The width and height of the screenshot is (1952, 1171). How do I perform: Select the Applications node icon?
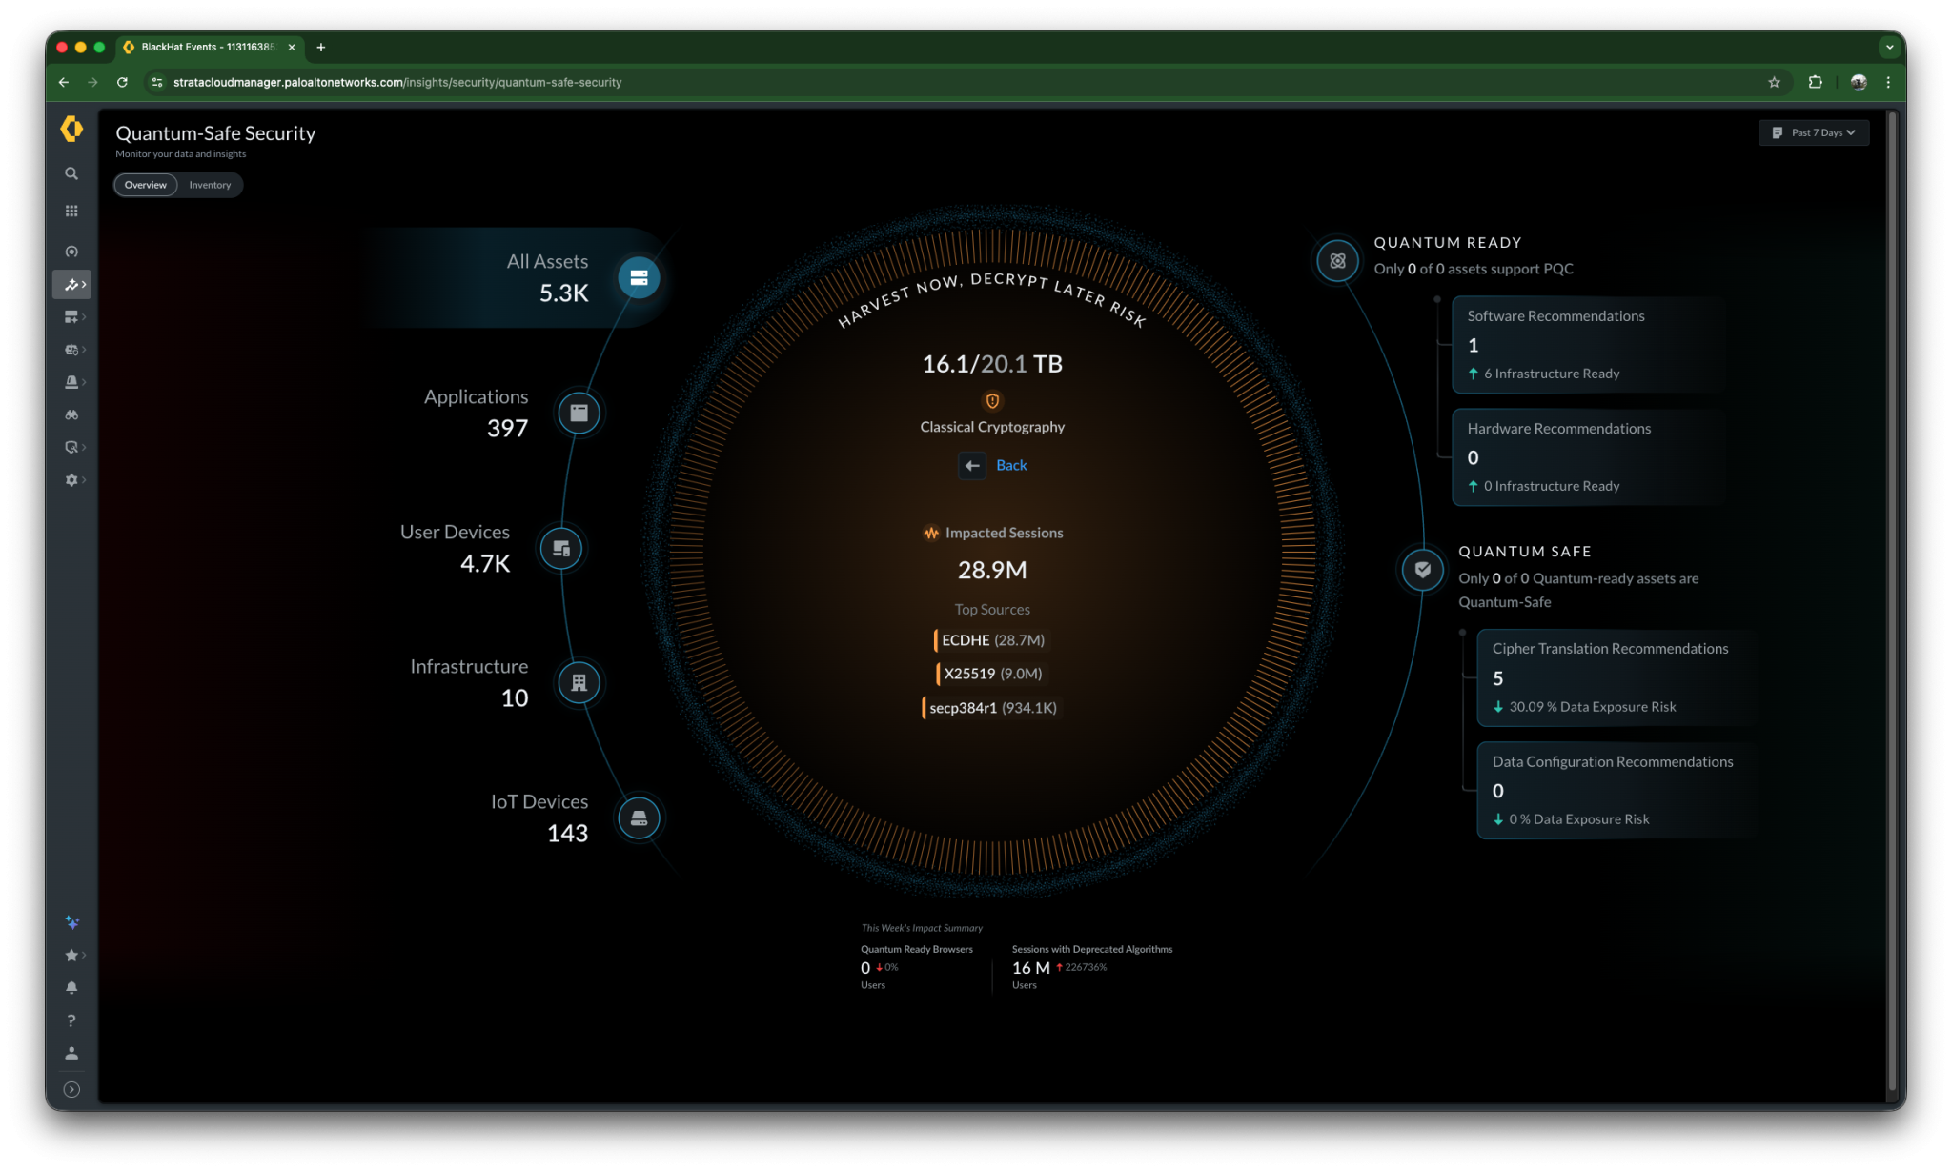tap(579, 413)
